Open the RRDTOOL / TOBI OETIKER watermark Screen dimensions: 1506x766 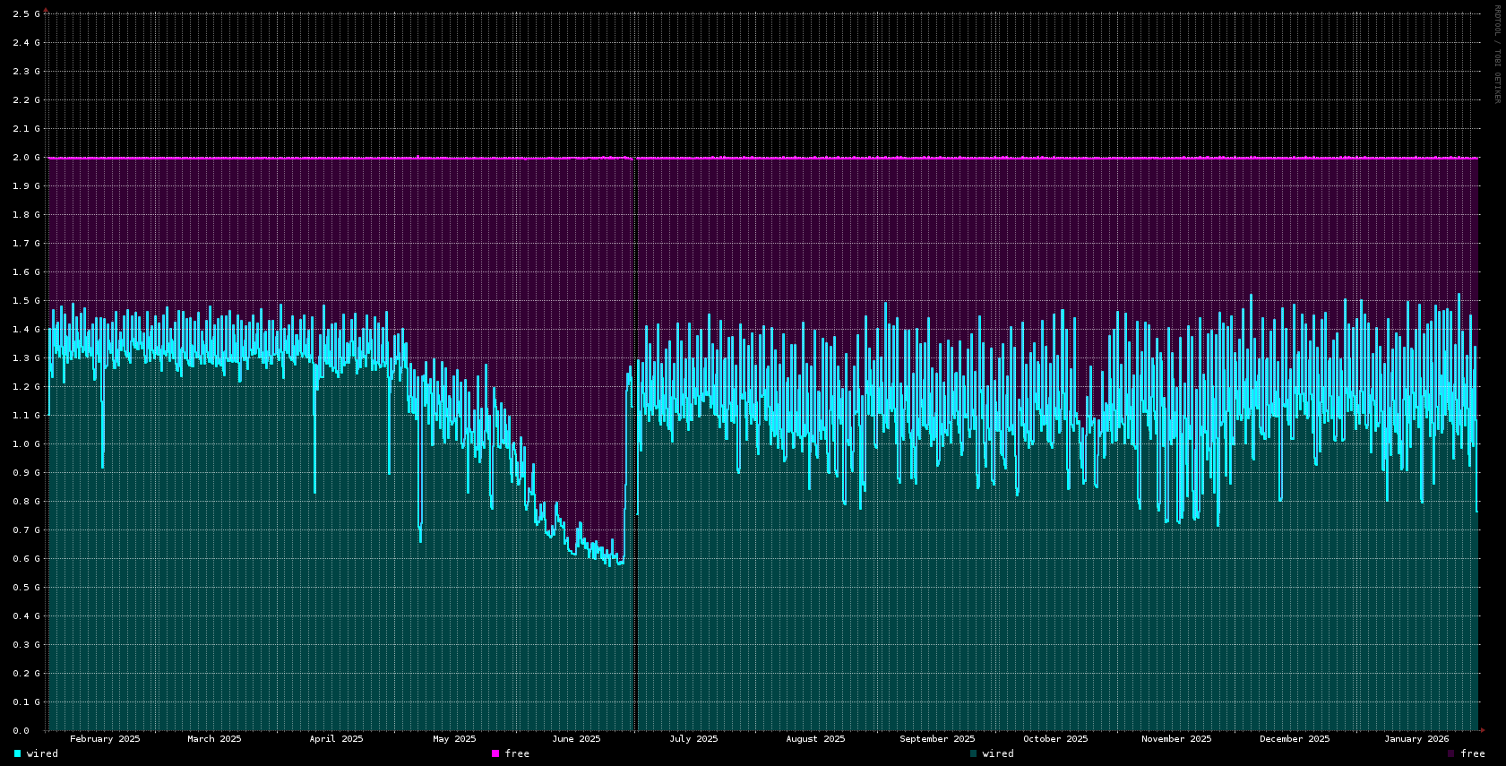(1496, 54)
